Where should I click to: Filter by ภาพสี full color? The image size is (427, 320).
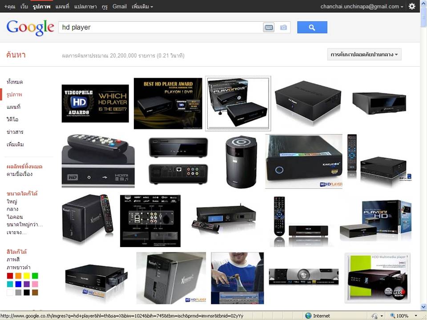[13, 260]
